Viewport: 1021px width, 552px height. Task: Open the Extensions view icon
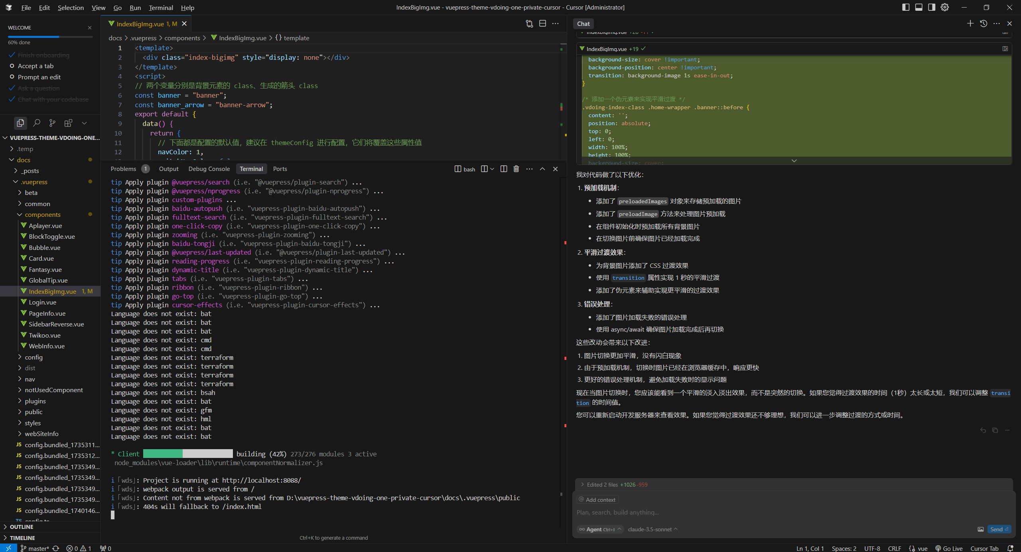68,123
